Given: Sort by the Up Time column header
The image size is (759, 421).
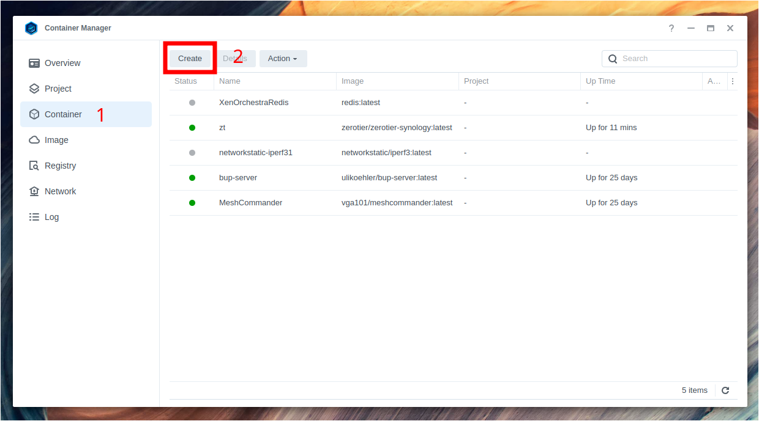Looking at the screenshot, I should (x=600, y=81).
